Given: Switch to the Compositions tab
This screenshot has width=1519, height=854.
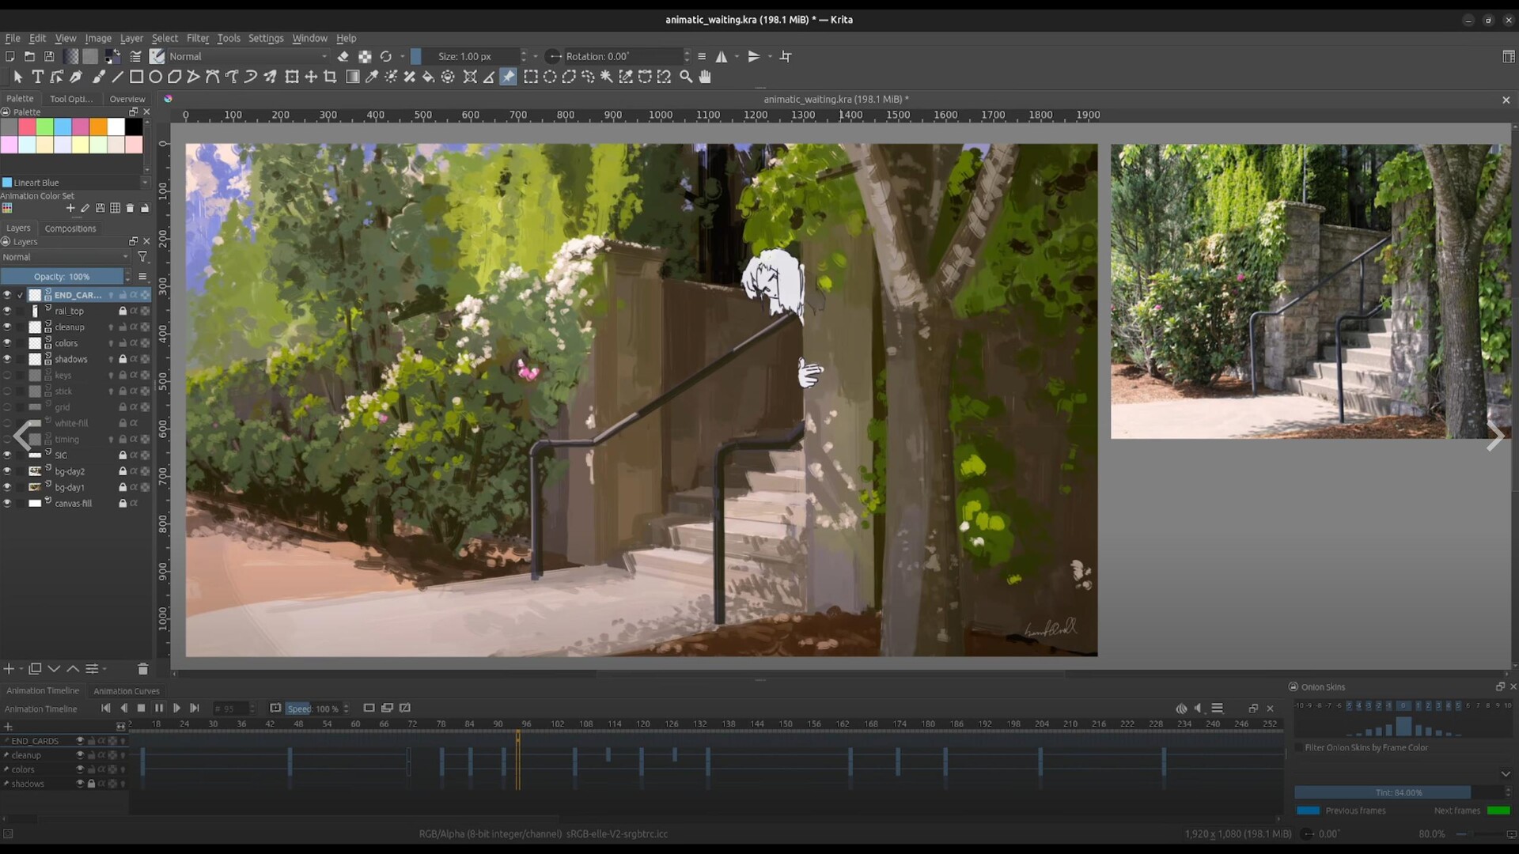Looking at the screenshot, I should point(70,229).
